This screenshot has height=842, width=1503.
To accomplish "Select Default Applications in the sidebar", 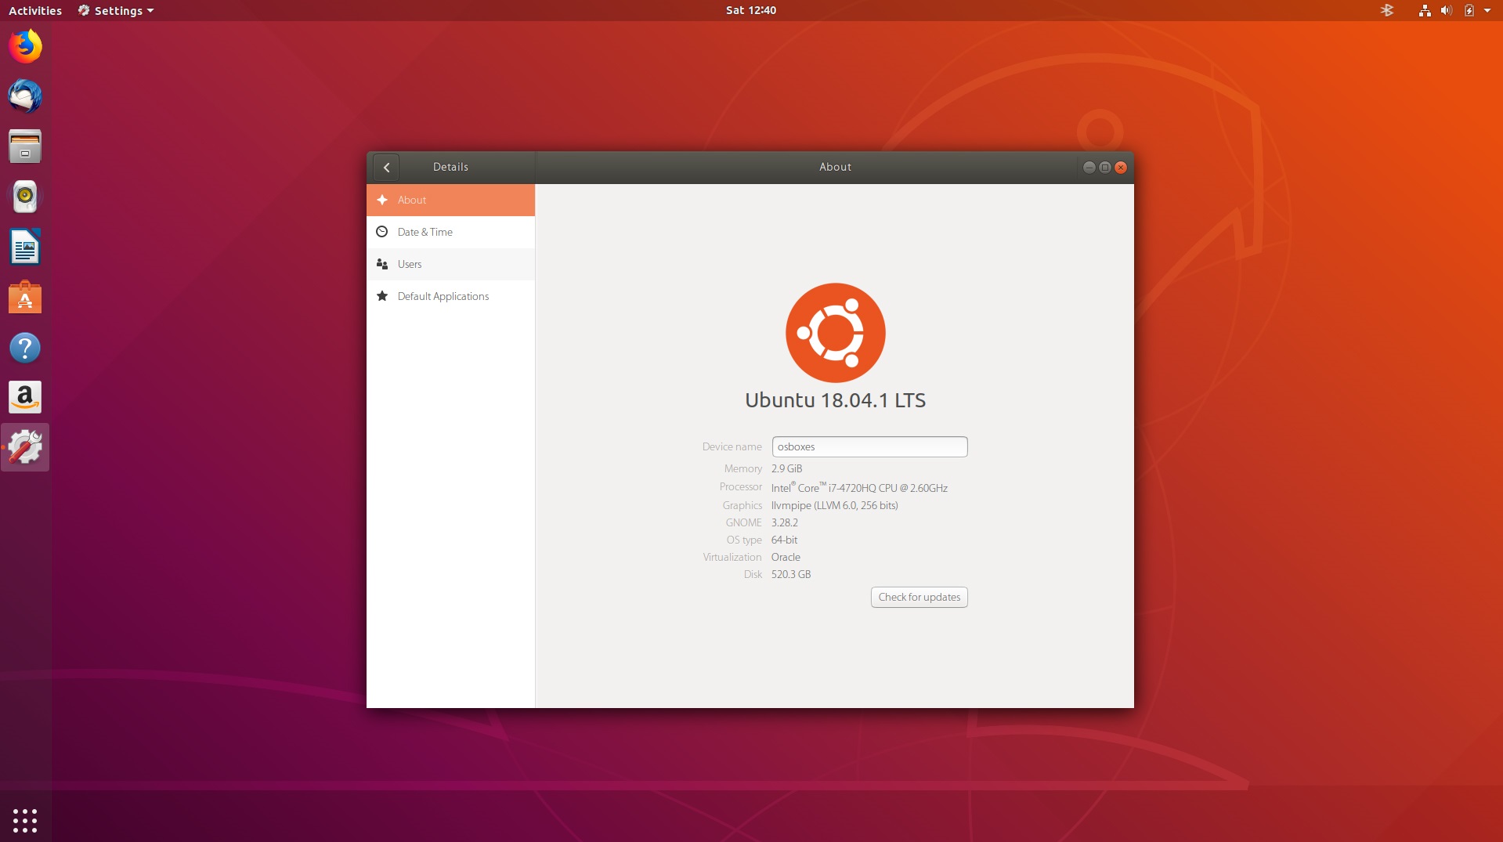I will pos(450,296).
